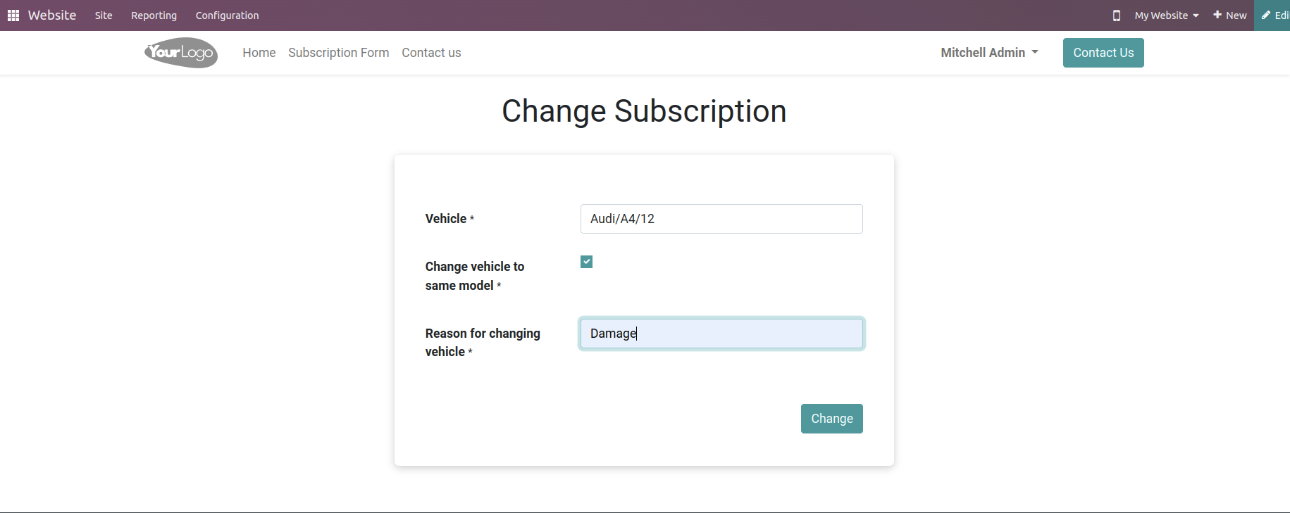
Task: Click the pencil Edit icon
Action: coord(1266,15)
